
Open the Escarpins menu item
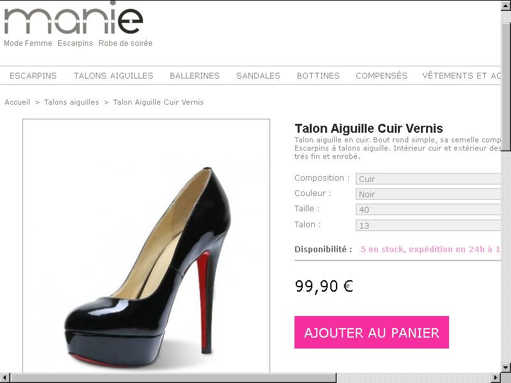coord(33,75)
